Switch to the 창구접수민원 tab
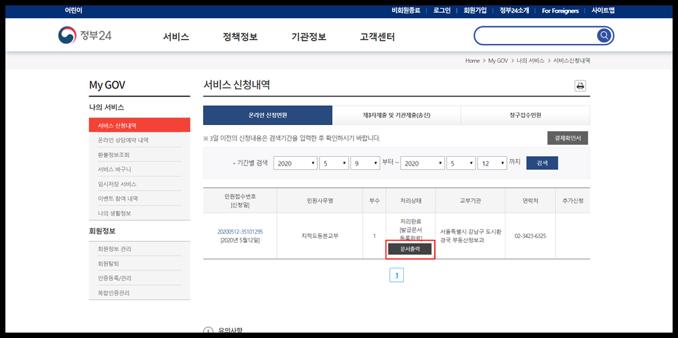This screenshot has width=678, height=338. [525, 115]
